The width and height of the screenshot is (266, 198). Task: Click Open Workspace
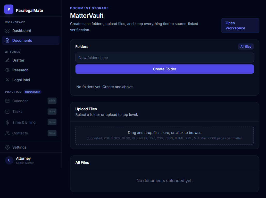(x=240, y=25)
